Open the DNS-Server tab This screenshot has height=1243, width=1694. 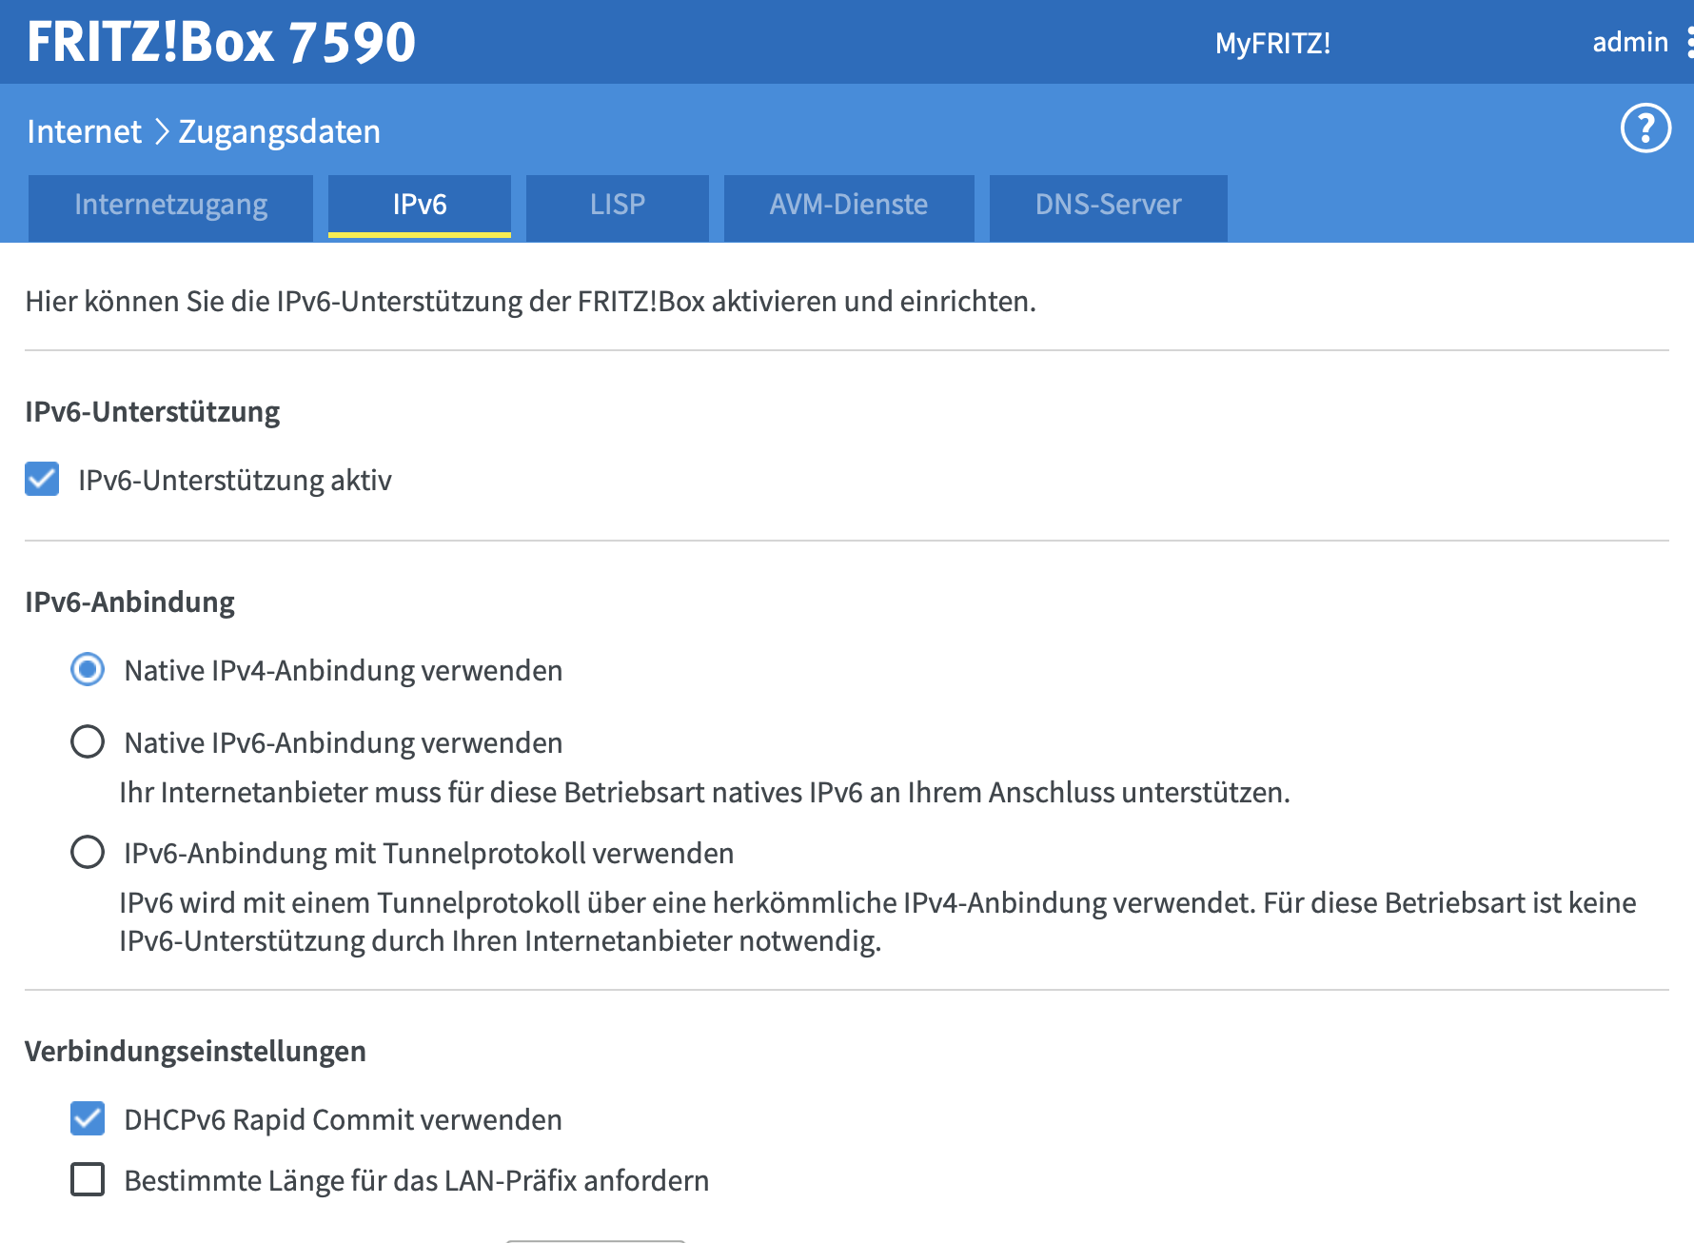(x=1108, y=206)
